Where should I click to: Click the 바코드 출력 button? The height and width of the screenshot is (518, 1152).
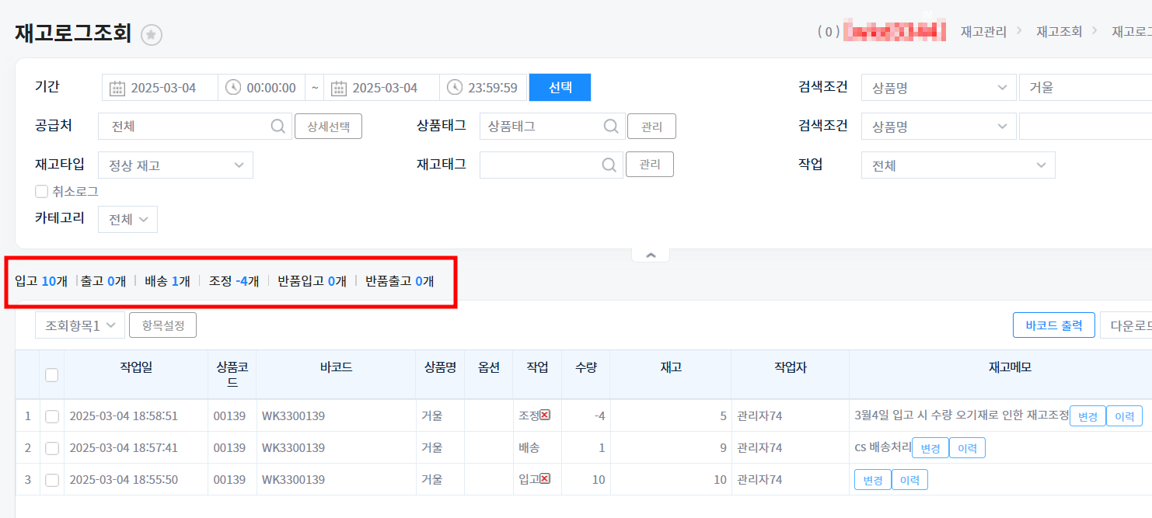tap(1053, 325)
